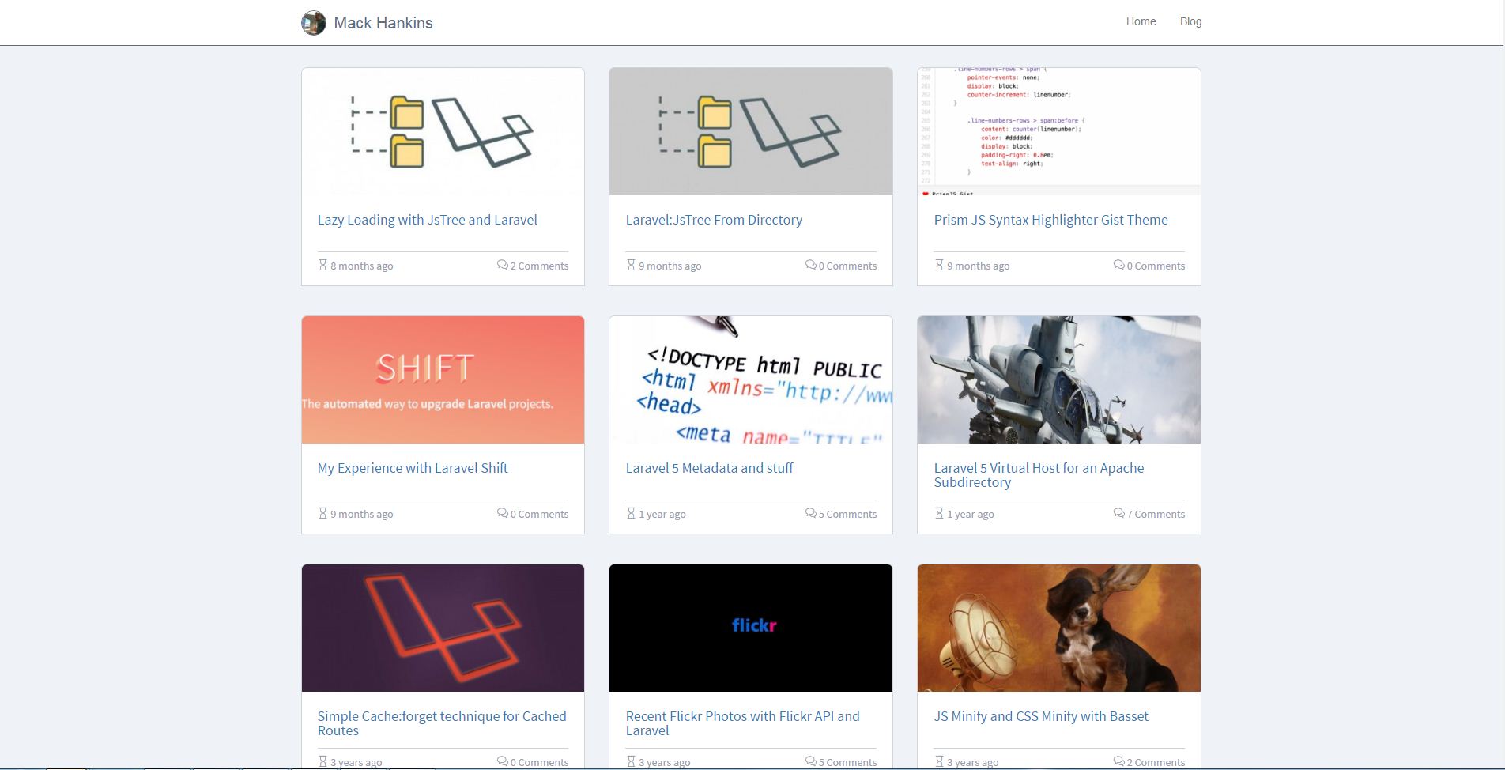Click hourglass icon on Laravel:JsTree post
The width and height of the screenshot is (1505, 770).
(631, 265)
